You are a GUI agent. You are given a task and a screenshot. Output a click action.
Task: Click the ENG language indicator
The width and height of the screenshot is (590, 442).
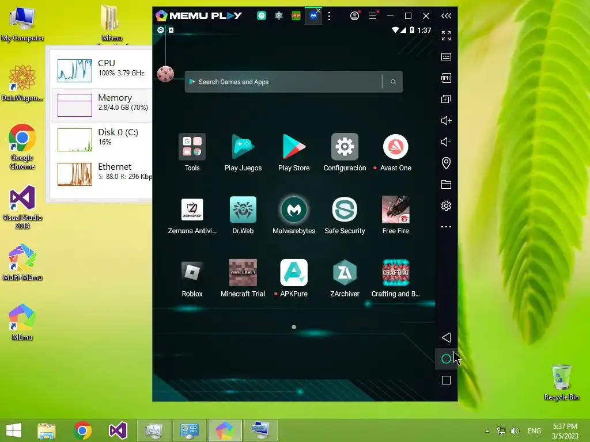coord(534,431)
